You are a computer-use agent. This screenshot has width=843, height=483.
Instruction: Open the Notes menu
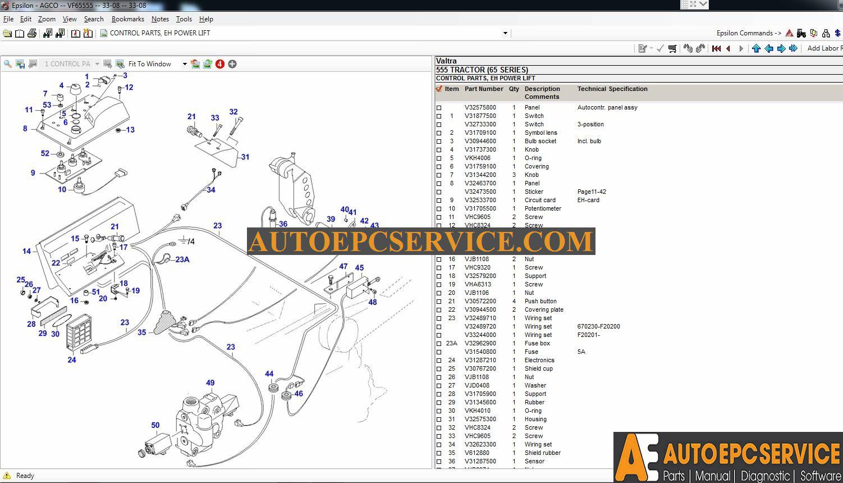(160, 19)
